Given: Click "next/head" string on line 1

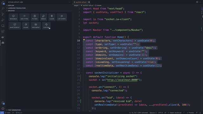Looking at the screenshot, I should pos(115,9).
